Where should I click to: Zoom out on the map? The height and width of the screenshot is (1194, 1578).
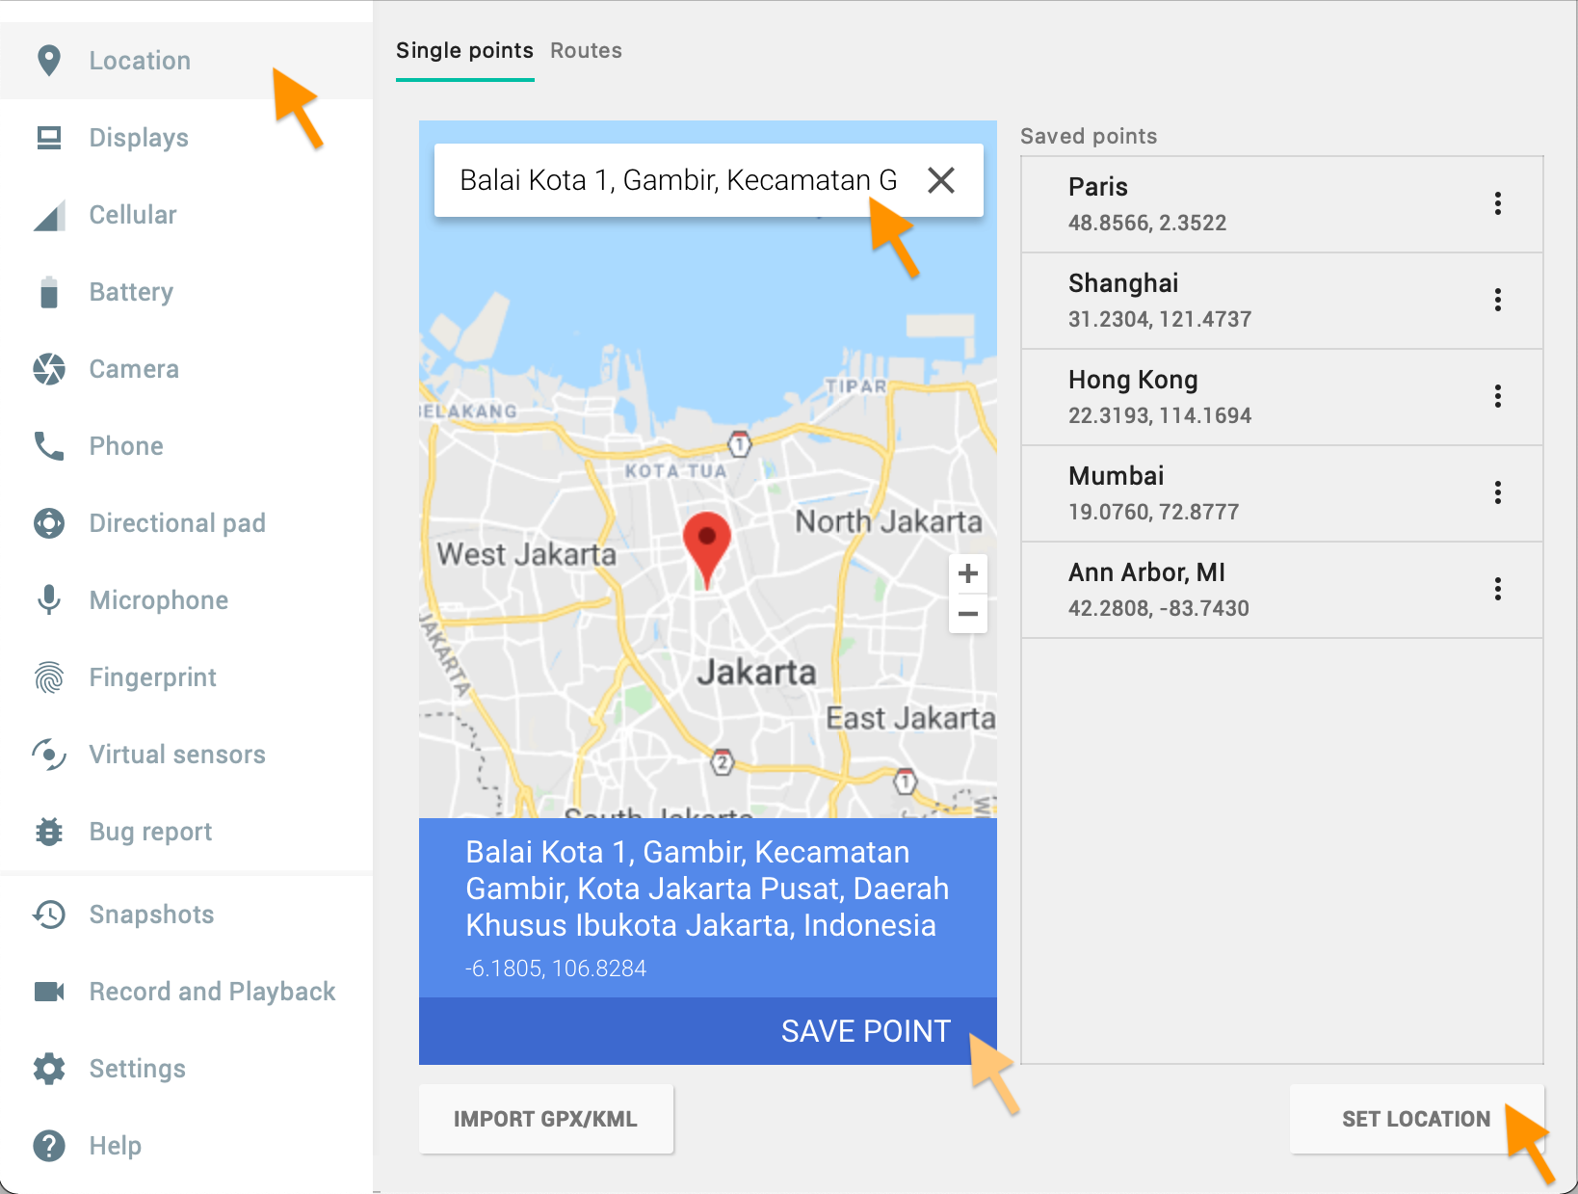[967, 614]
